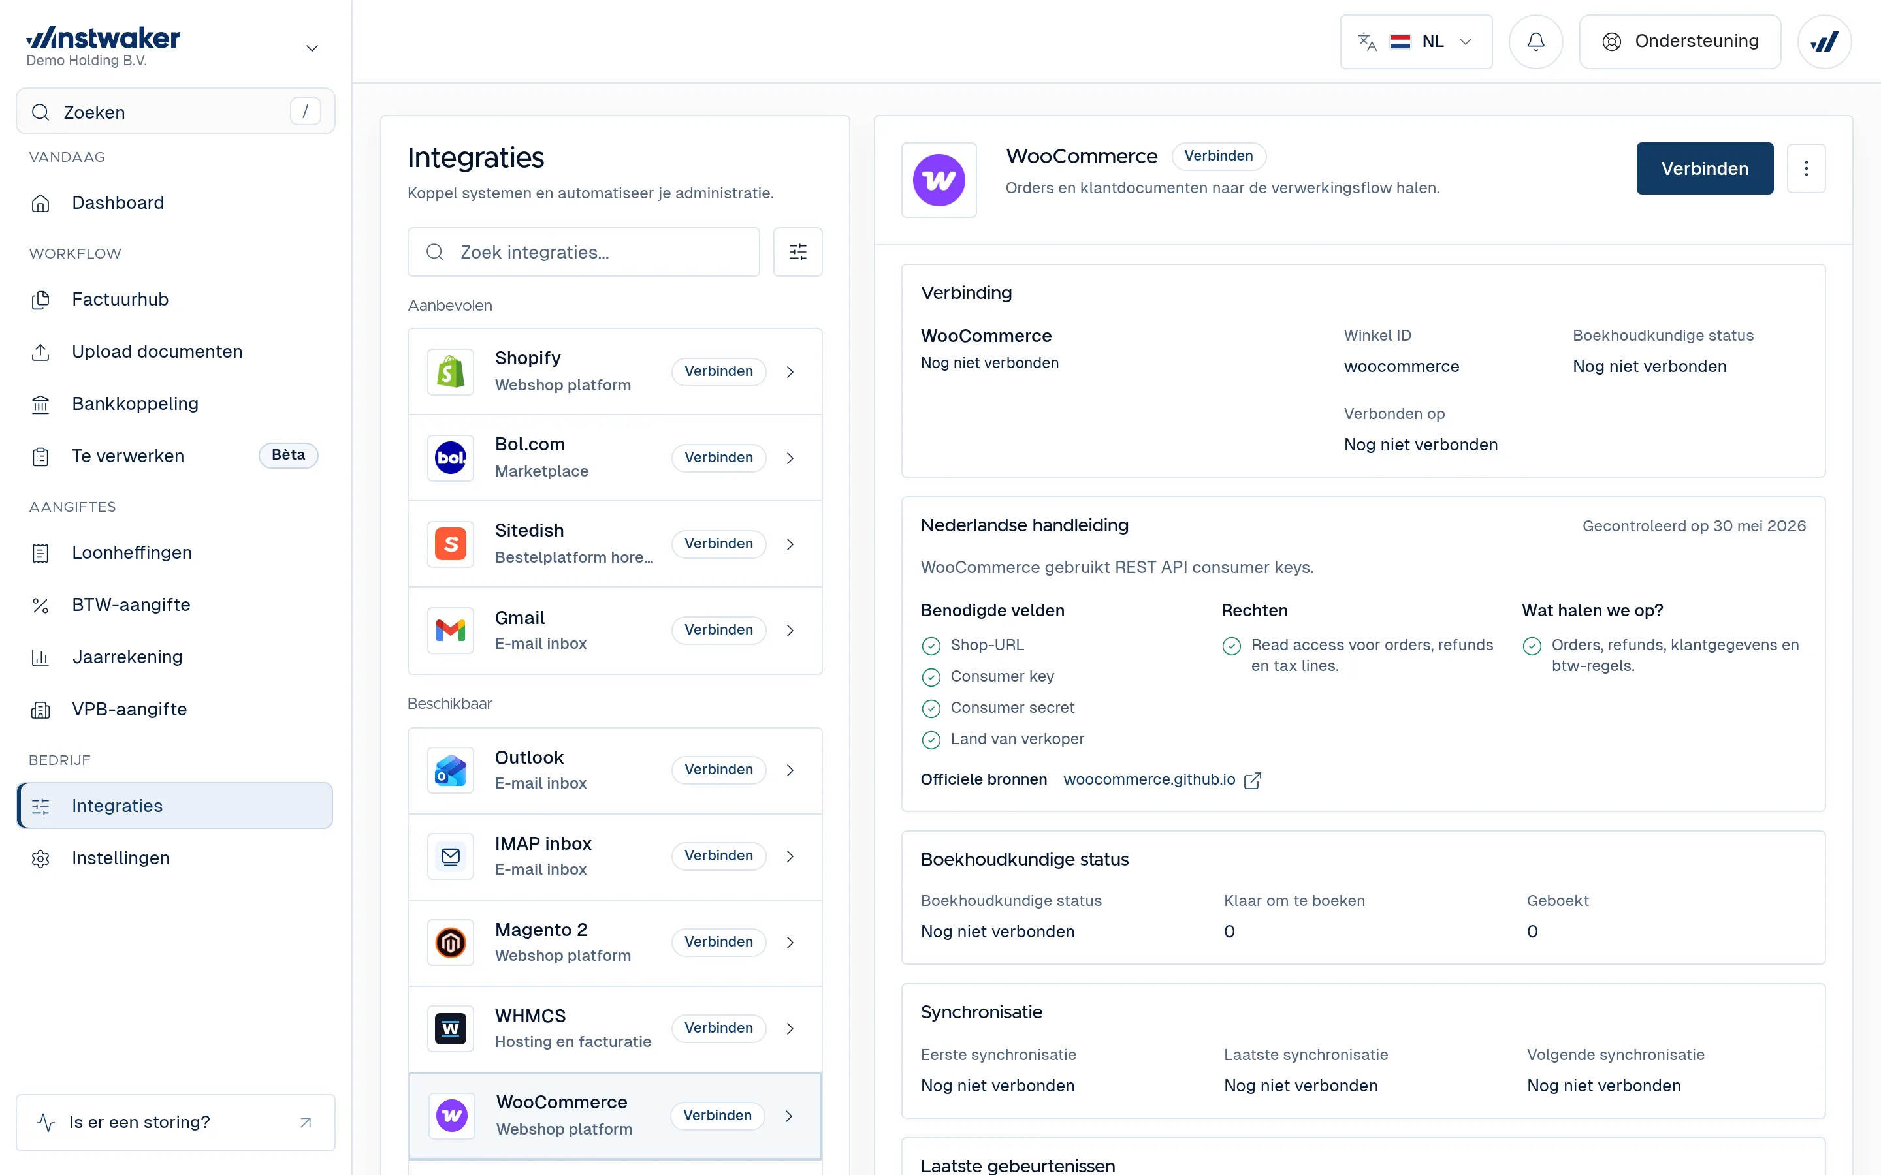Click the Magento 2 logo icon
The image size is (1881, 1175).
pyautogui.click(x=451, y=943)
